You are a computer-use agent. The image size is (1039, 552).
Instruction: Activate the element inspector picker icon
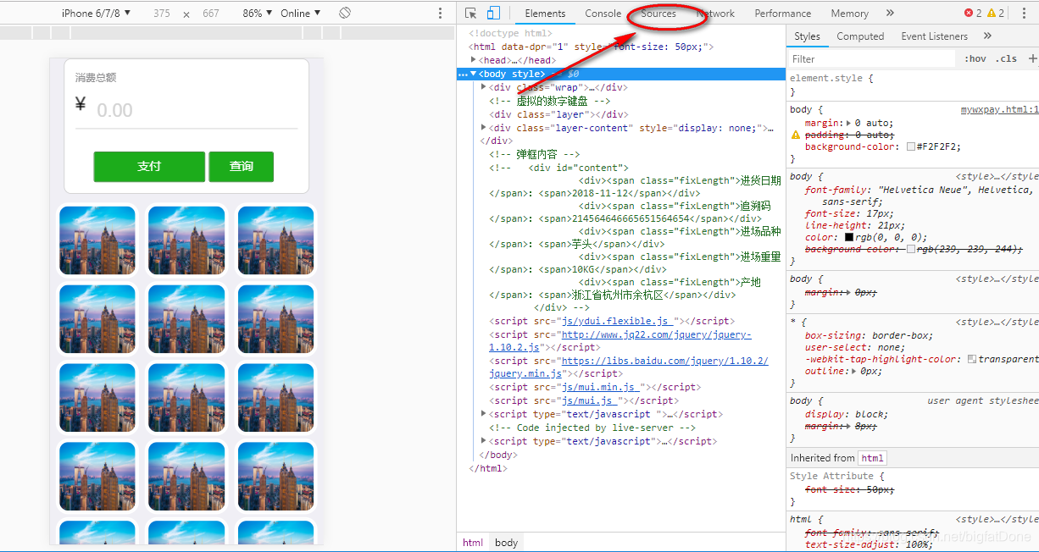[x=471, y=13]
